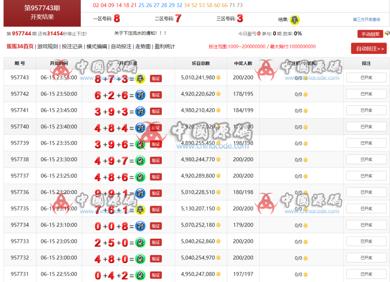This screenshot has height=282, width=390.
Task: Click the 验证 button in row 957739
Action: (156, 144)
